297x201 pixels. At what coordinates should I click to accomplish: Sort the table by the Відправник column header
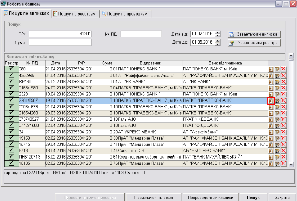pyautogui.click(x=150, y=63)
